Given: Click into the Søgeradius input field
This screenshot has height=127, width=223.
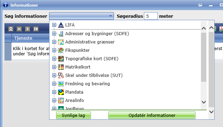Looking at the screenshot, I should 151,16.
